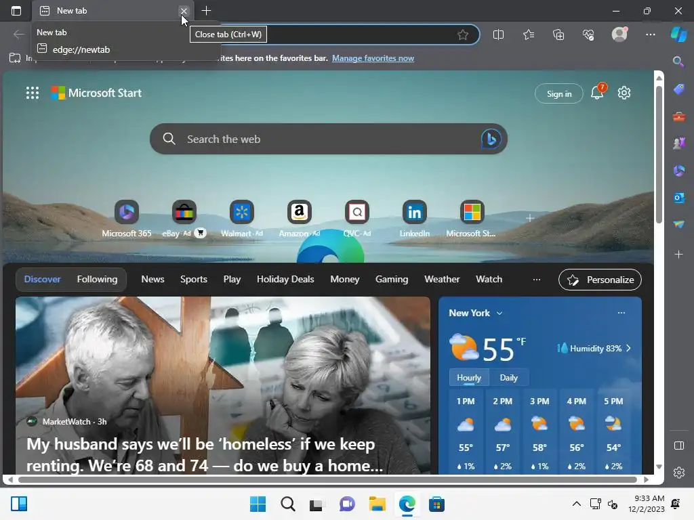Open the weather card options menu
This screenshot has width=694, height=520.
point(621,313)
